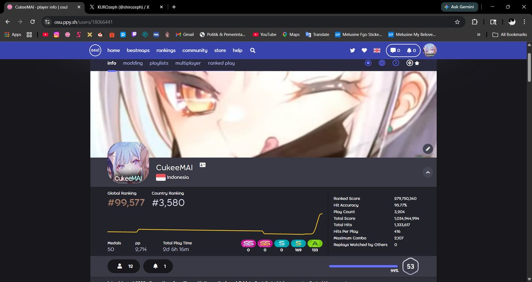Click the CukeeMAI profile avatar
This screenshot has height=282, width=532.
[x=128, y=163]
